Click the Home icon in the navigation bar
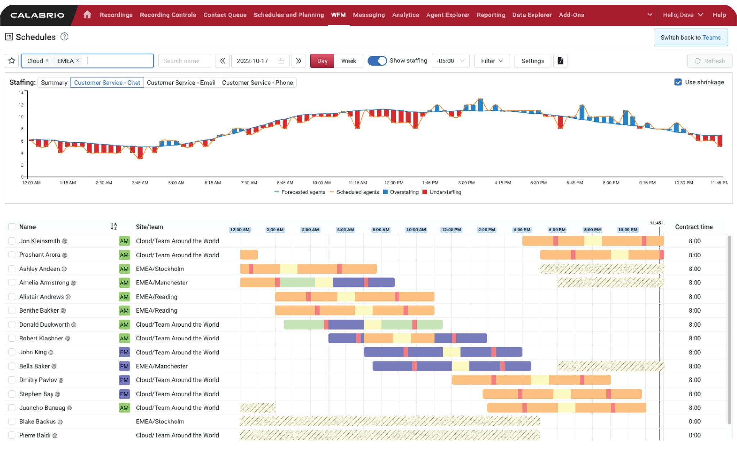737x461 pixels. (x=87, y=15)
